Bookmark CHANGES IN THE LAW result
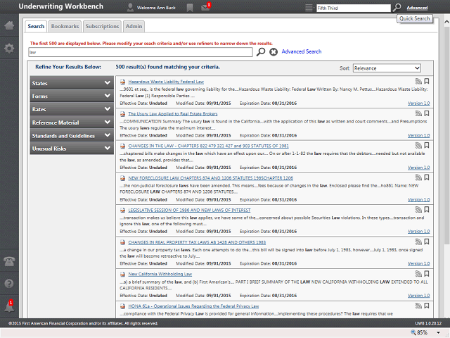450x338 pixels. tap(427, 146)
